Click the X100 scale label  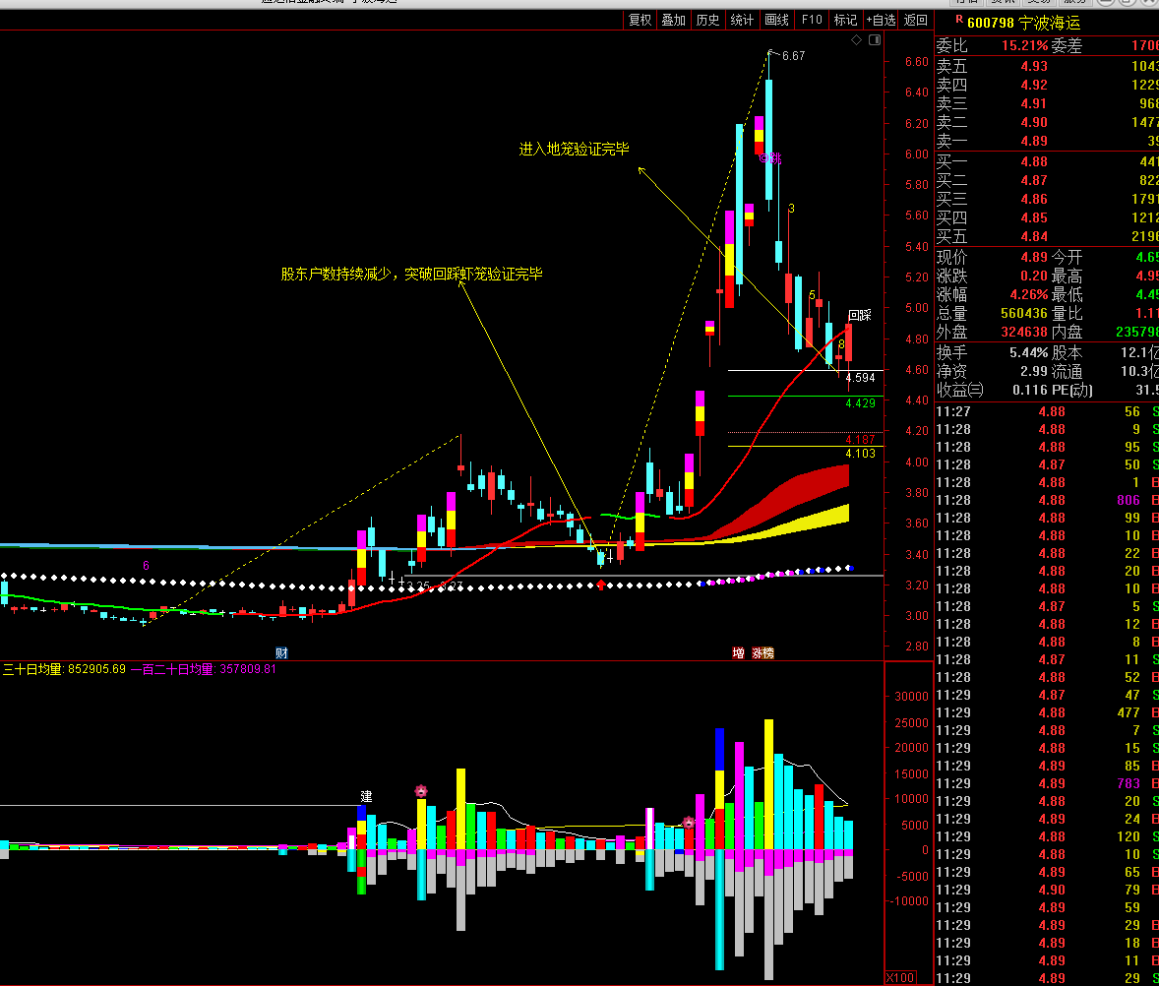coord(900,978)
